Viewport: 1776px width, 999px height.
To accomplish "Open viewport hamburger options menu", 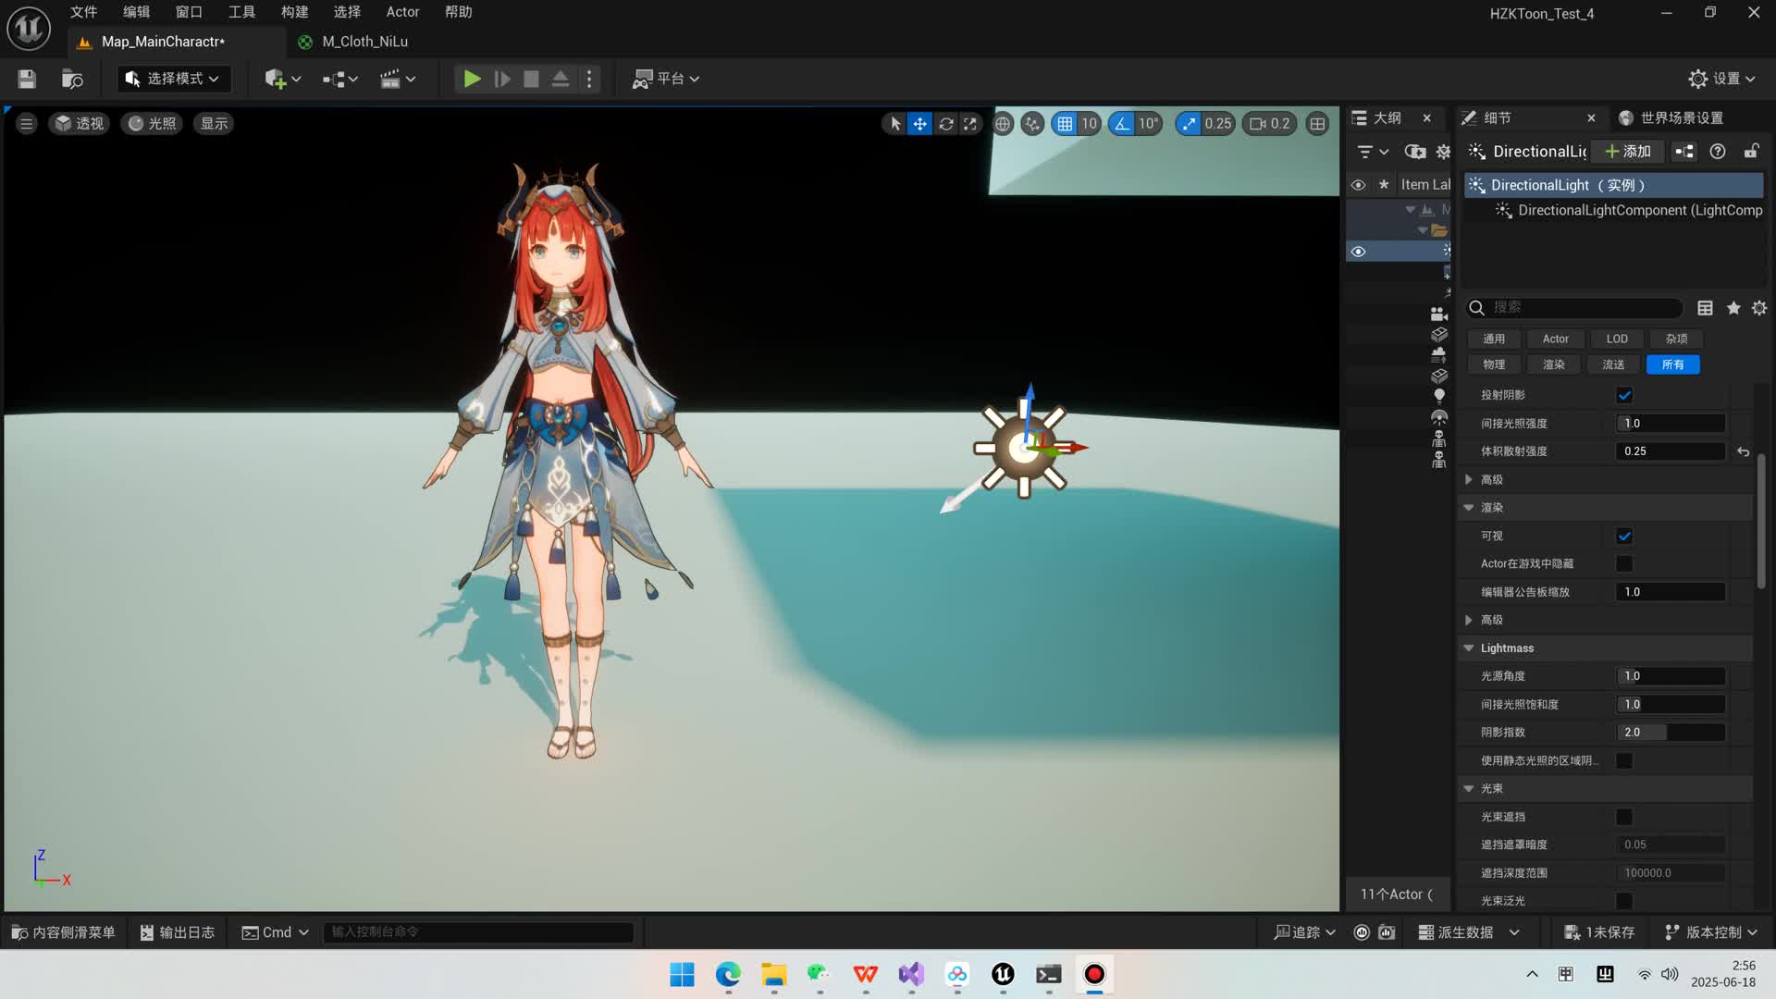I will tap(27, 124).
